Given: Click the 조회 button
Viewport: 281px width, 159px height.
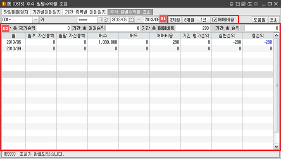Looking at the screenshot, I should [274, 19].
